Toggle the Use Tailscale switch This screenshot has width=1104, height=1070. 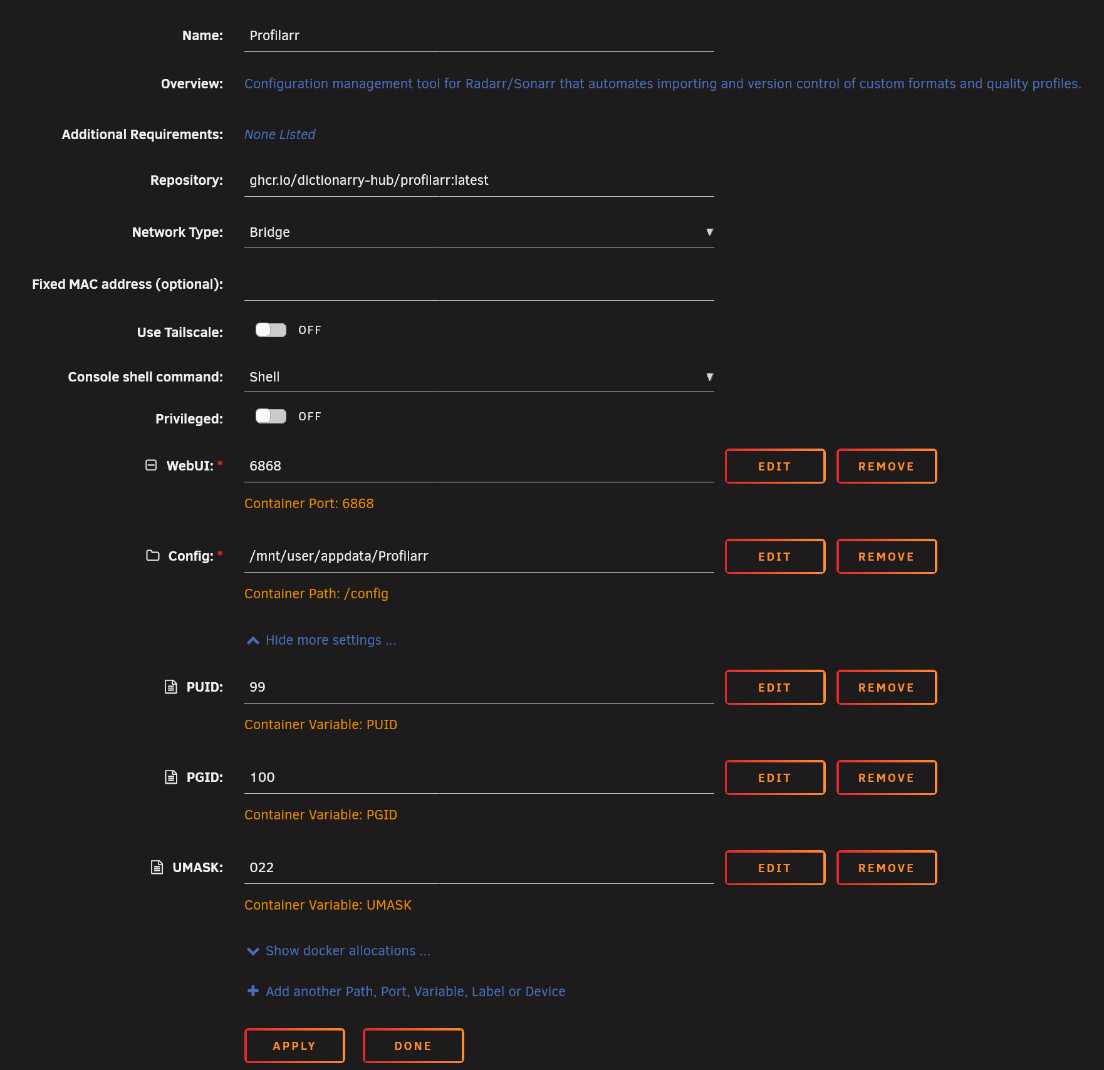[x=271, y=330]
